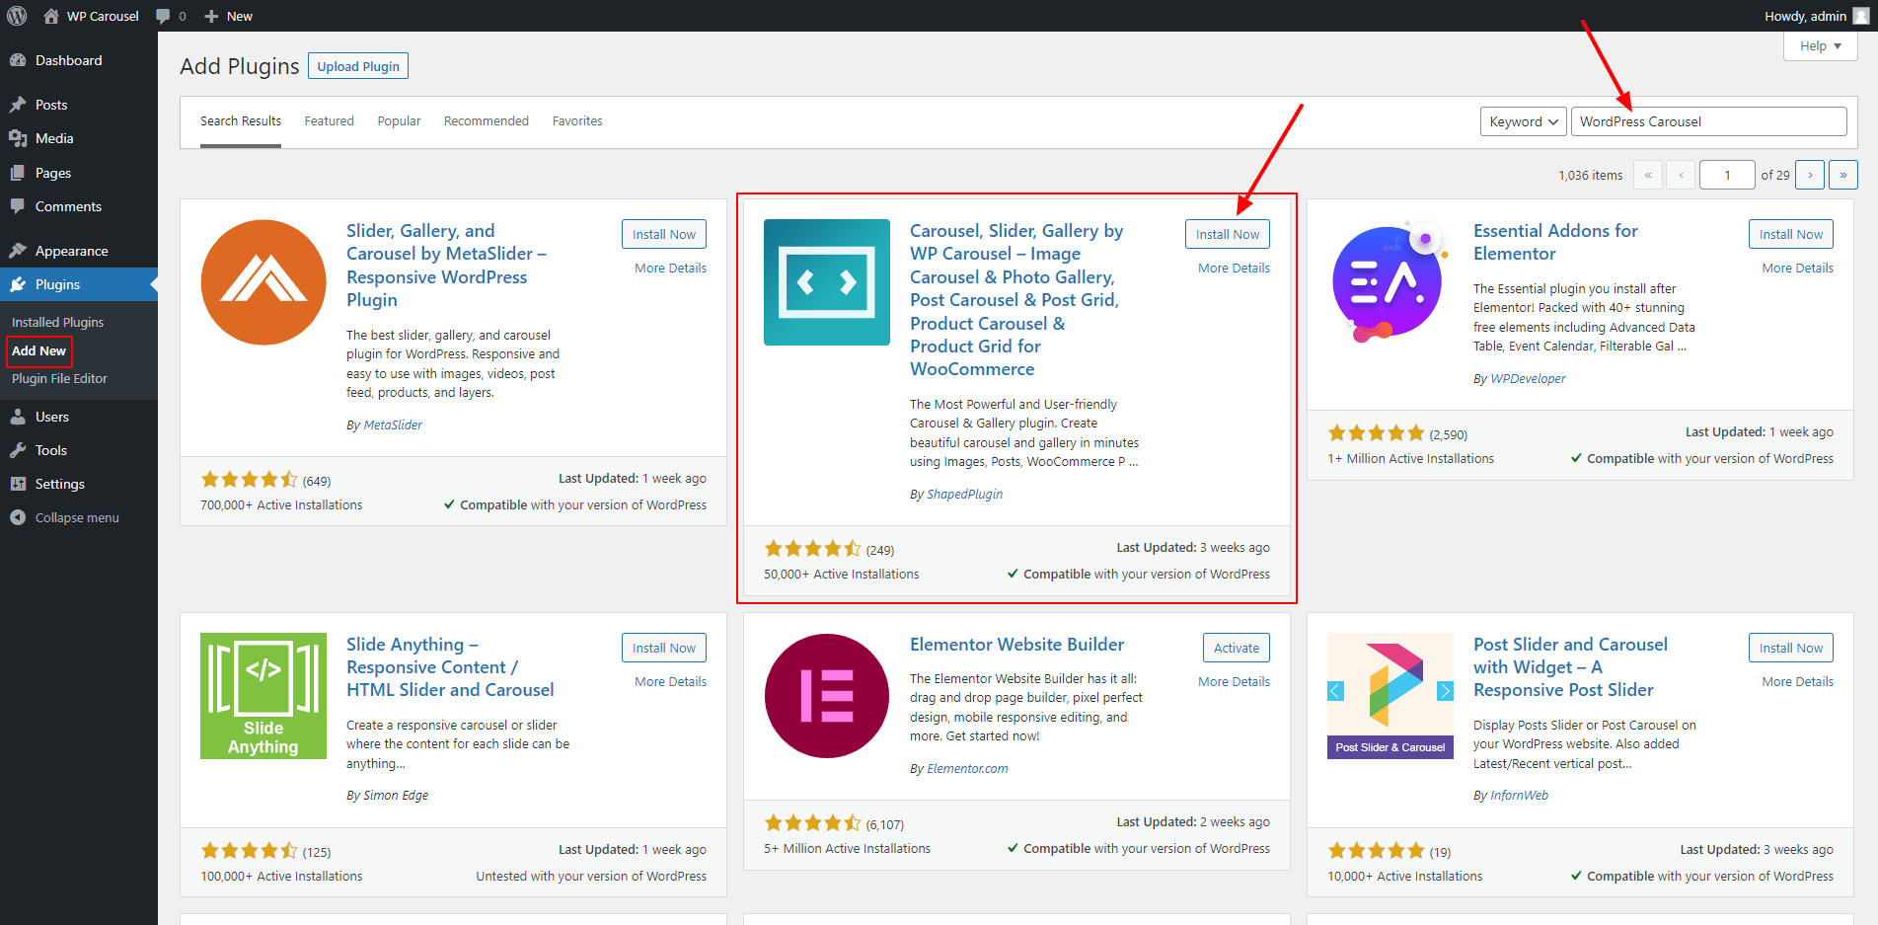This screenshot has width=1878, height=925.
Task: Click the Comments icon in sidebar
Action: click(x=18, y=206)
